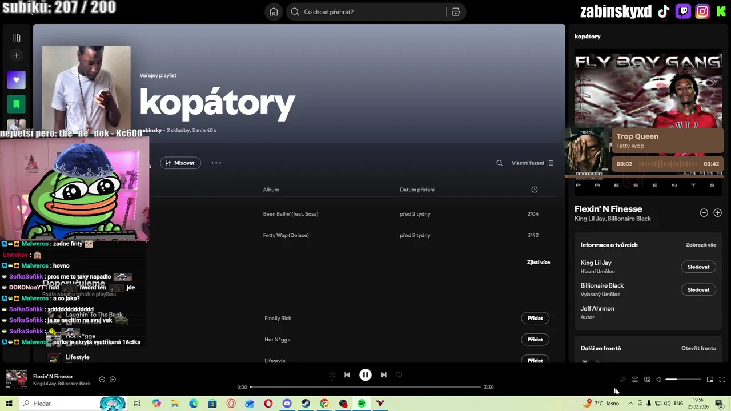This screenshot has width=731, height=411.
Task: Remove Flexin' N Finesse via side panel minus
Action: pyautogui.click(x=704, y=213)
